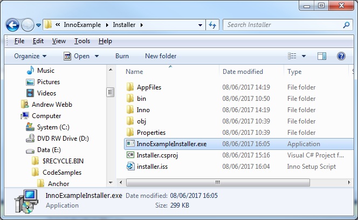Click the navigation pane scroll up arrow
The height and width of the screenshot is (220, 358).
(x=111, y=70)
